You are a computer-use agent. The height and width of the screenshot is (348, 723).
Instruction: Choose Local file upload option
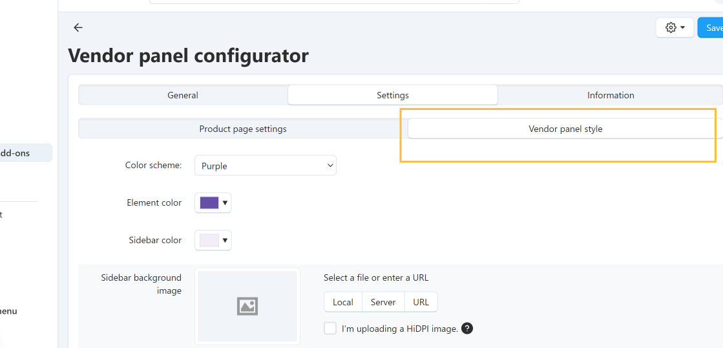point(343,302)
